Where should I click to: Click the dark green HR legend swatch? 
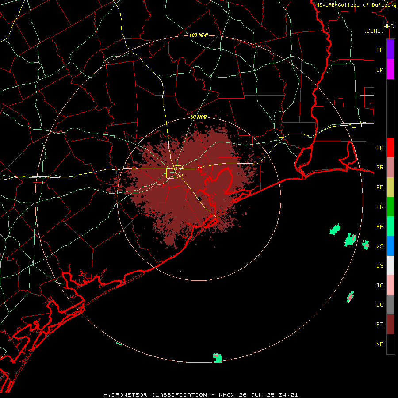pyautogui.click(x=390, y=207)
